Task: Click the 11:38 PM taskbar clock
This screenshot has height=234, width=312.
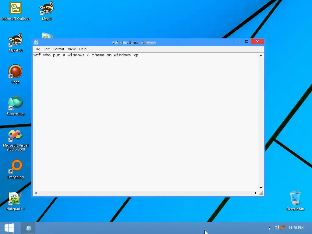Action: click(x=296, y=228)
